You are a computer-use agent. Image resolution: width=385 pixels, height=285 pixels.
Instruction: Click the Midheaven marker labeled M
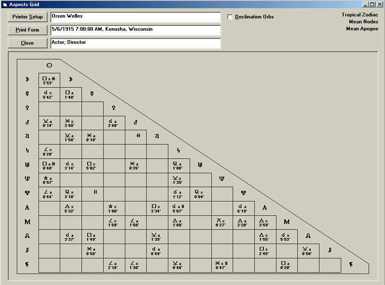[x=287, y=222]
